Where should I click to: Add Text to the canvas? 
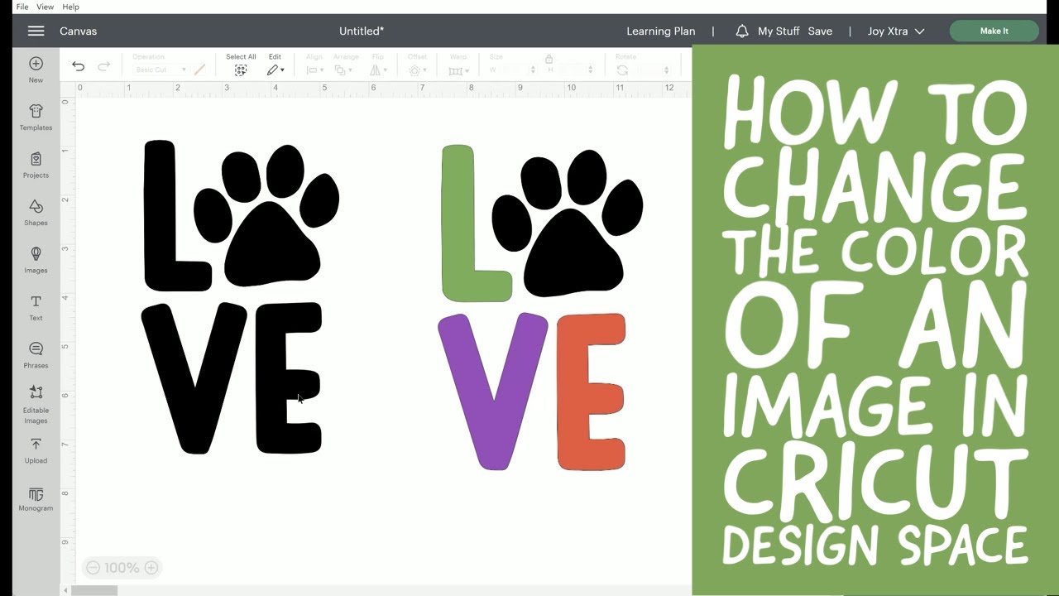[36, 307]
